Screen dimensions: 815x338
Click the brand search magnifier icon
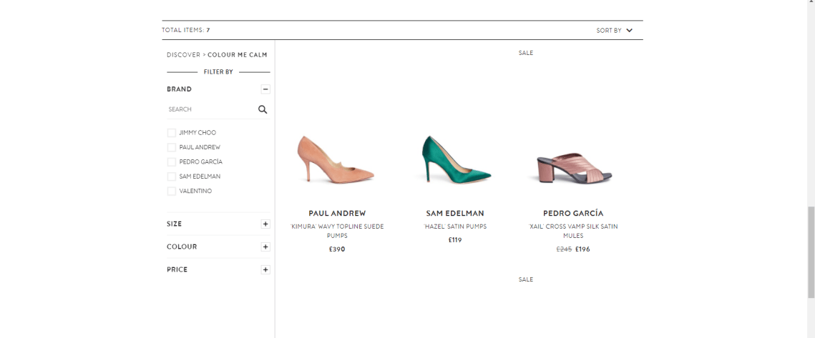coord(263,109)
